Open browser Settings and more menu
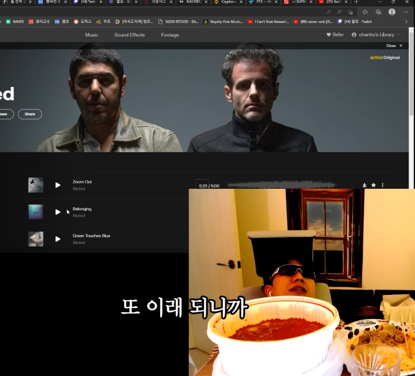 click(x=405, y=12)
